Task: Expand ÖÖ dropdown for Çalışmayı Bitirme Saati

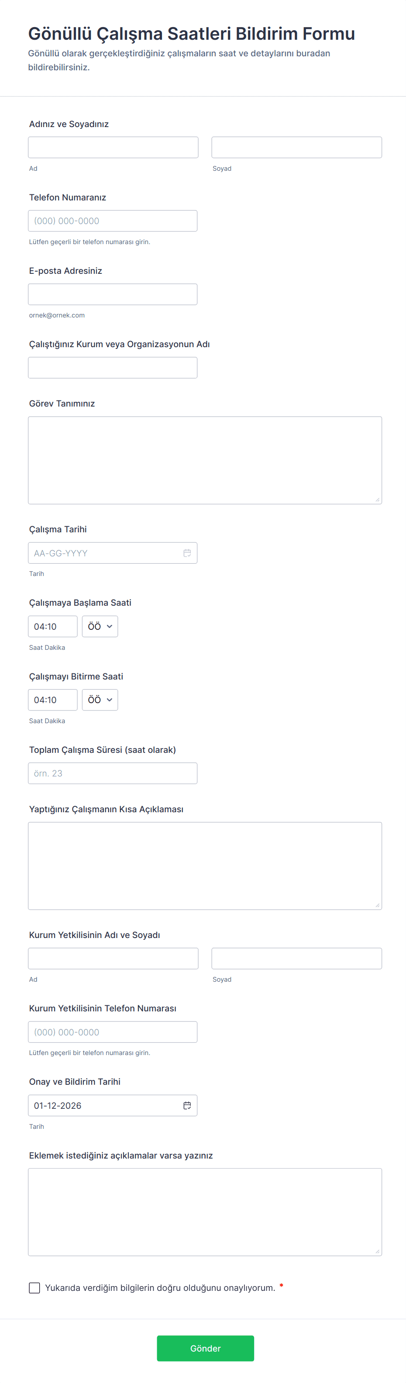Action: point(100,700)
